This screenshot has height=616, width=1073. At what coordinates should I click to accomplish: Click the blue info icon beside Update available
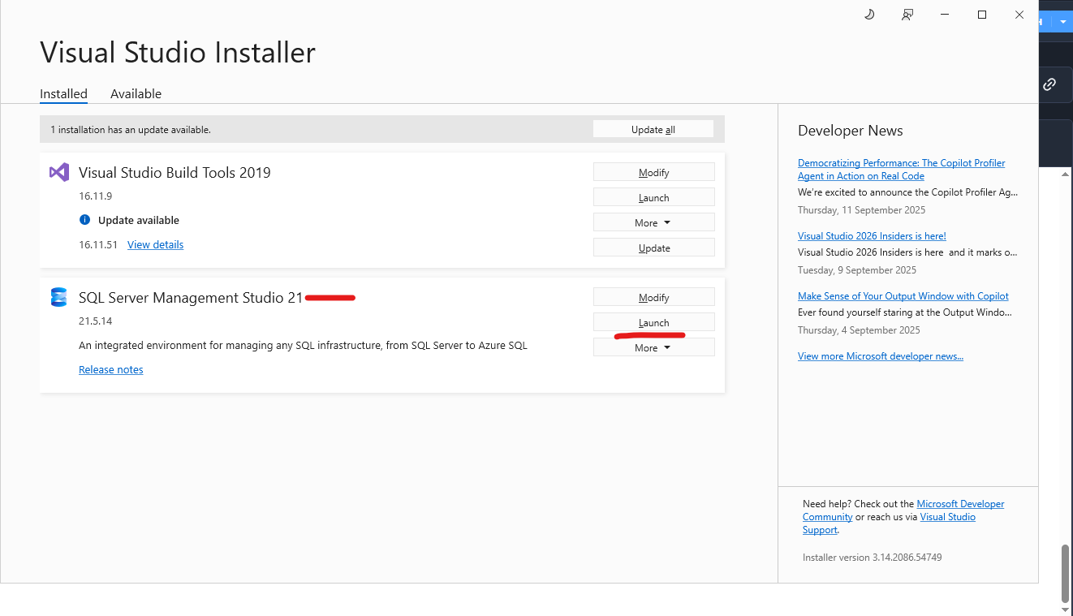(x=84, y=220)
